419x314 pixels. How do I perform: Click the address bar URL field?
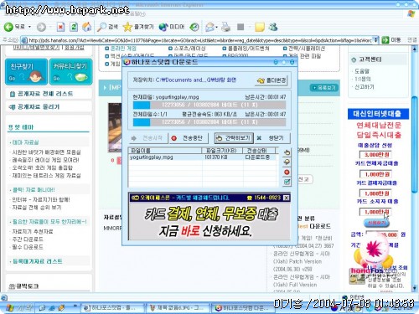tap(199, 40)
